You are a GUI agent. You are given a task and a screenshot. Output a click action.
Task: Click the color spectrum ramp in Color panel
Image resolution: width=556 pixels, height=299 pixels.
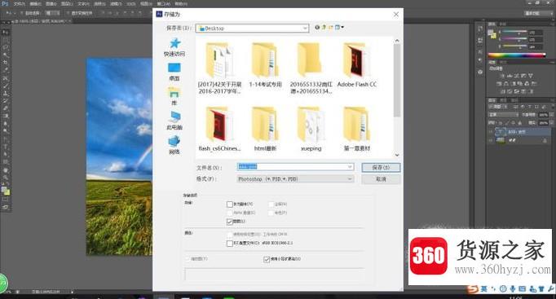[517, 55]
